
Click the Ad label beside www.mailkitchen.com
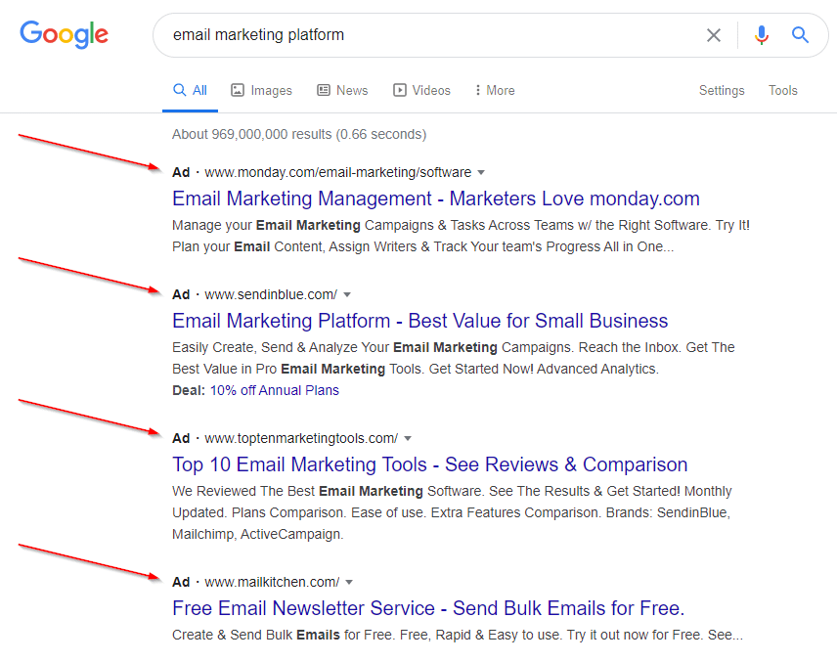point(181,582)
